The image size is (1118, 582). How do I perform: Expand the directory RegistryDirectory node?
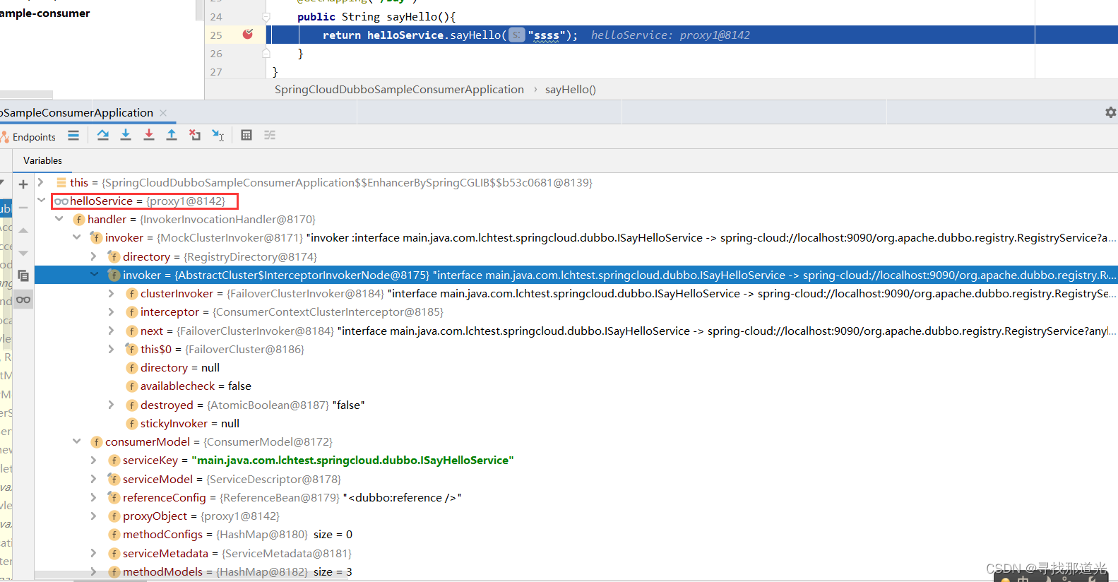pos(93,256)
